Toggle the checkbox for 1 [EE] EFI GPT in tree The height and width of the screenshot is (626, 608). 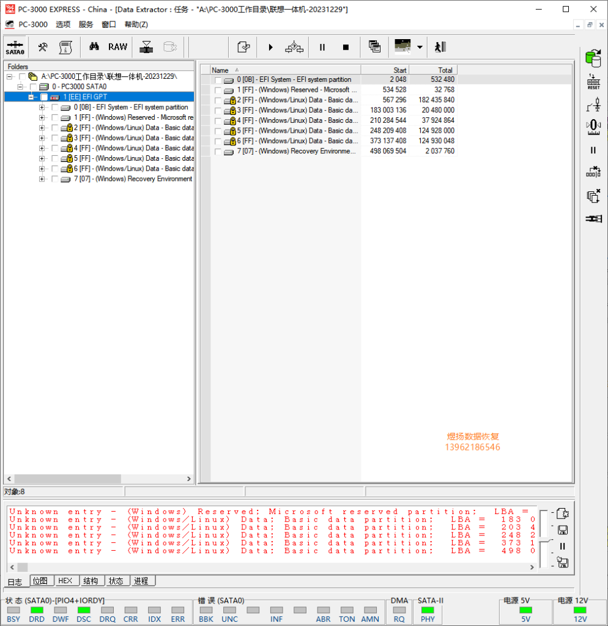click(44, 97)
